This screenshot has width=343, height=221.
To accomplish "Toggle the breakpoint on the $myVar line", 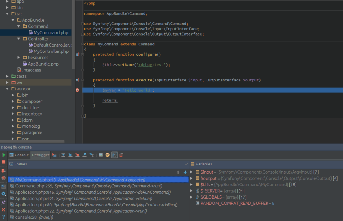I will (x=77, y=90).
